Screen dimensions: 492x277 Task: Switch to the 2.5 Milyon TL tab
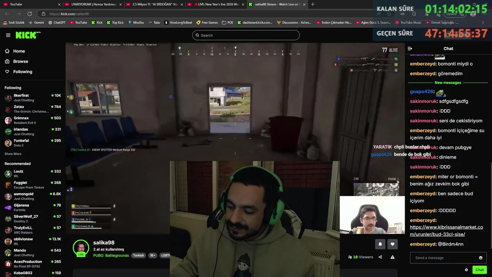(x=155, y=4)
